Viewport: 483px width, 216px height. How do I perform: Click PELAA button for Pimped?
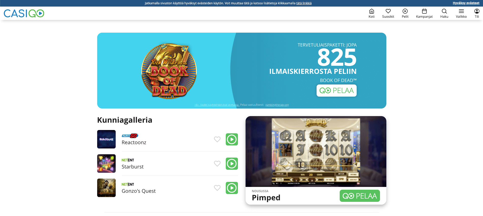pos(360,196)
